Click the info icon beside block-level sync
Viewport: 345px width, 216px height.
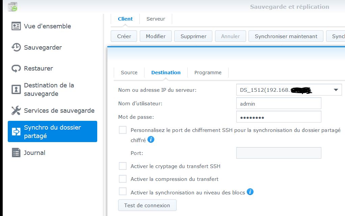pos(250,192)
